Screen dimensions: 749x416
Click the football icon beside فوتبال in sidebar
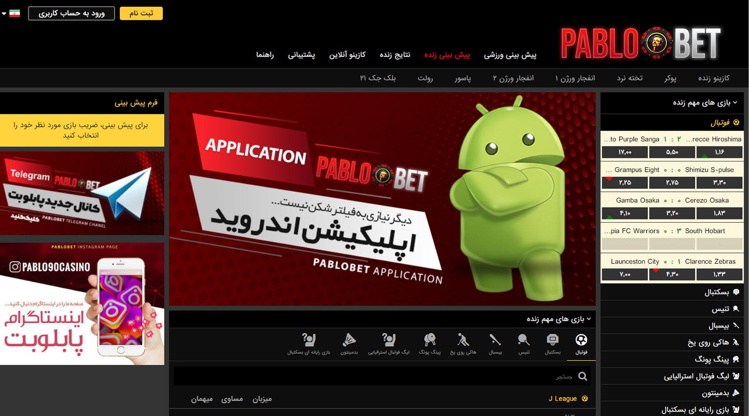pos(736,122)
